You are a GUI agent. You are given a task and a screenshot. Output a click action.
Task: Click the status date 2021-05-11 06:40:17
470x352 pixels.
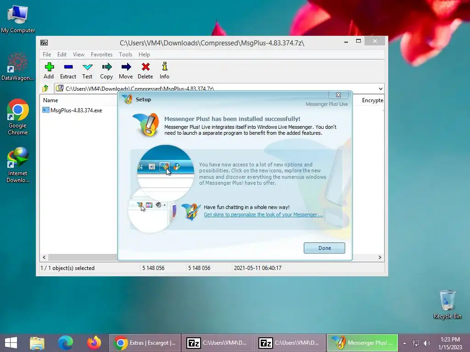[x=257, y=268]
